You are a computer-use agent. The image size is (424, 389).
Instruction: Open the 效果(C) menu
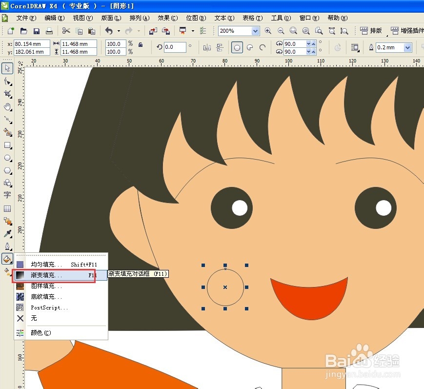point(168,18)
